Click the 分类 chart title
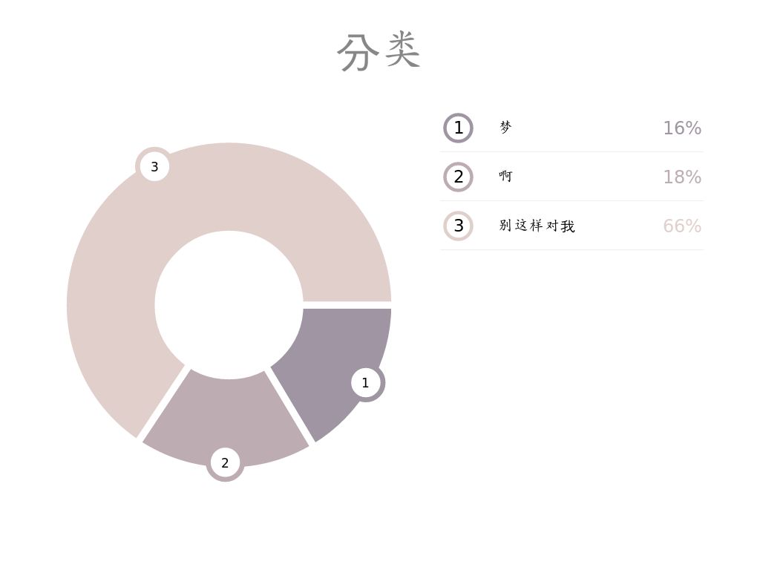This screenshot has width=760, height=570. (379, 51)
